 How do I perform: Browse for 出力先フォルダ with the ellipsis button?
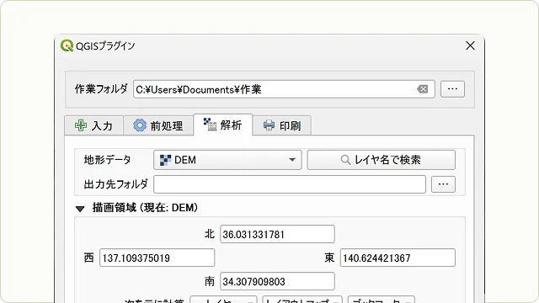pyautogui.click(x=443, y=184)
